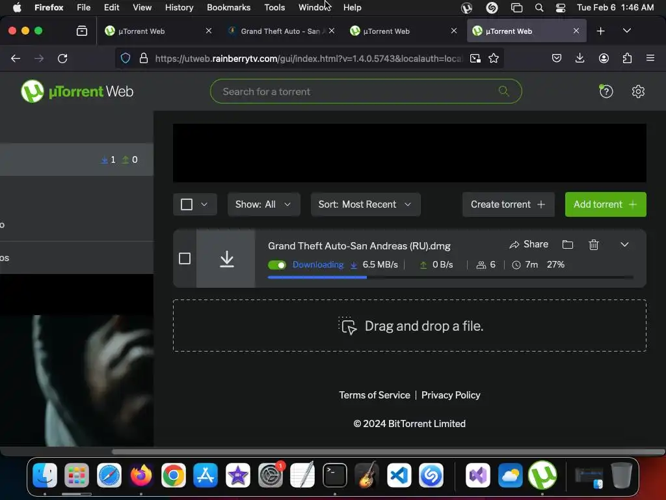Tick the Grand Theft Auto torrent checkbox

(x=185, y=258)
